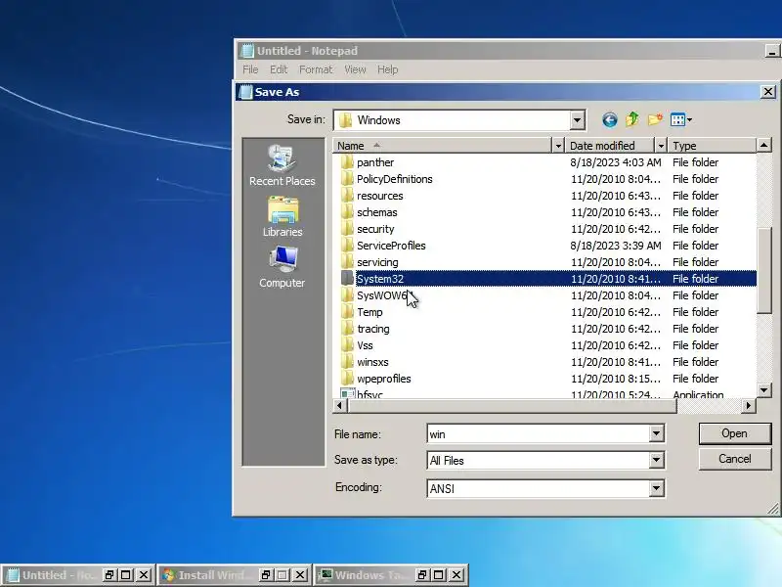Screen dimensions: 782x587
Task: Restore the Install Windows taskbar window
Action: [x=266, y=575]
